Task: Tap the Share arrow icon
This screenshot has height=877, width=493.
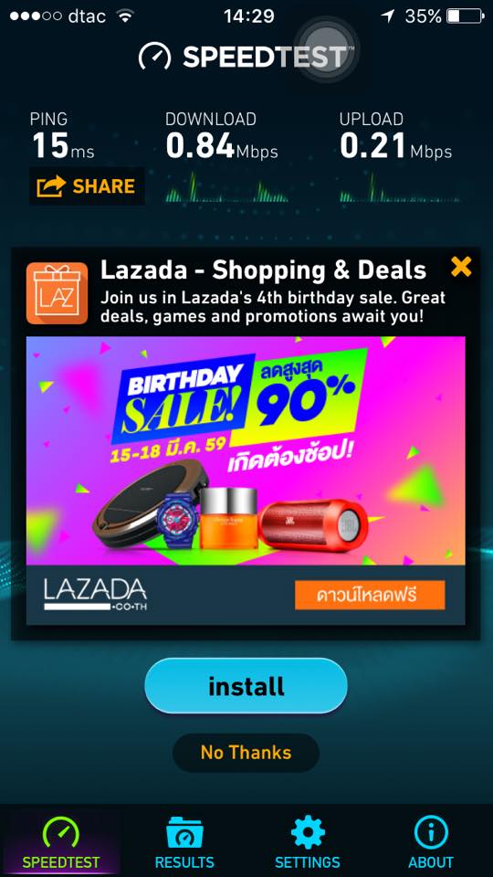Action: [51, 186]
